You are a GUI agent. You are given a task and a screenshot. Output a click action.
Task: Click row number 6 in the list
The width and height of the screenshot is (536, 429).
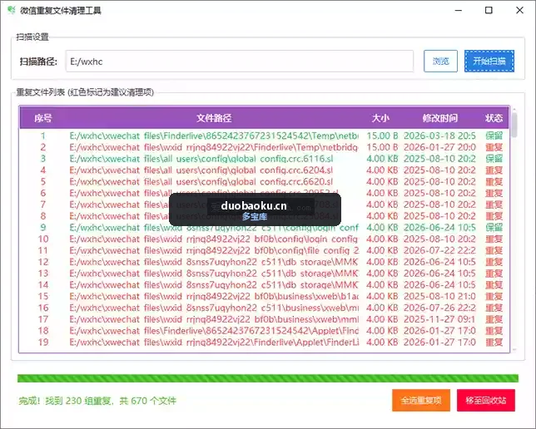click(43, 193)
